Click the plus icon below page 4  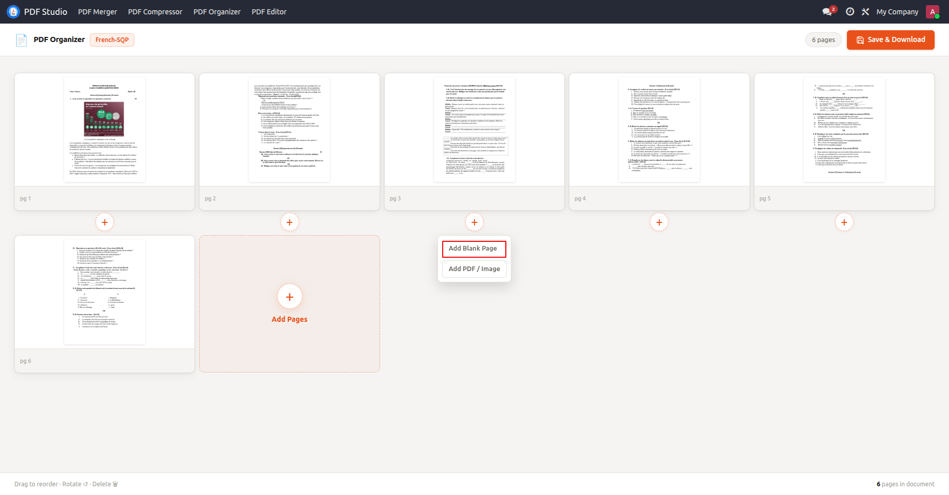click(659, 222)
